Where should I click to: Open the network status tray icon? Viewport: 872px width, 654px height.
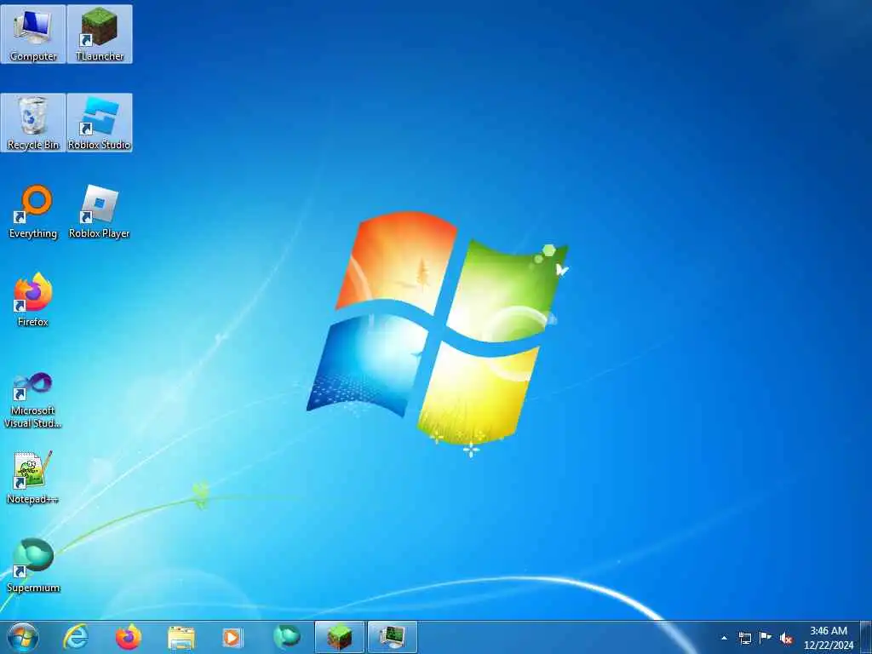pyautogui.click(x=744, y=638)
